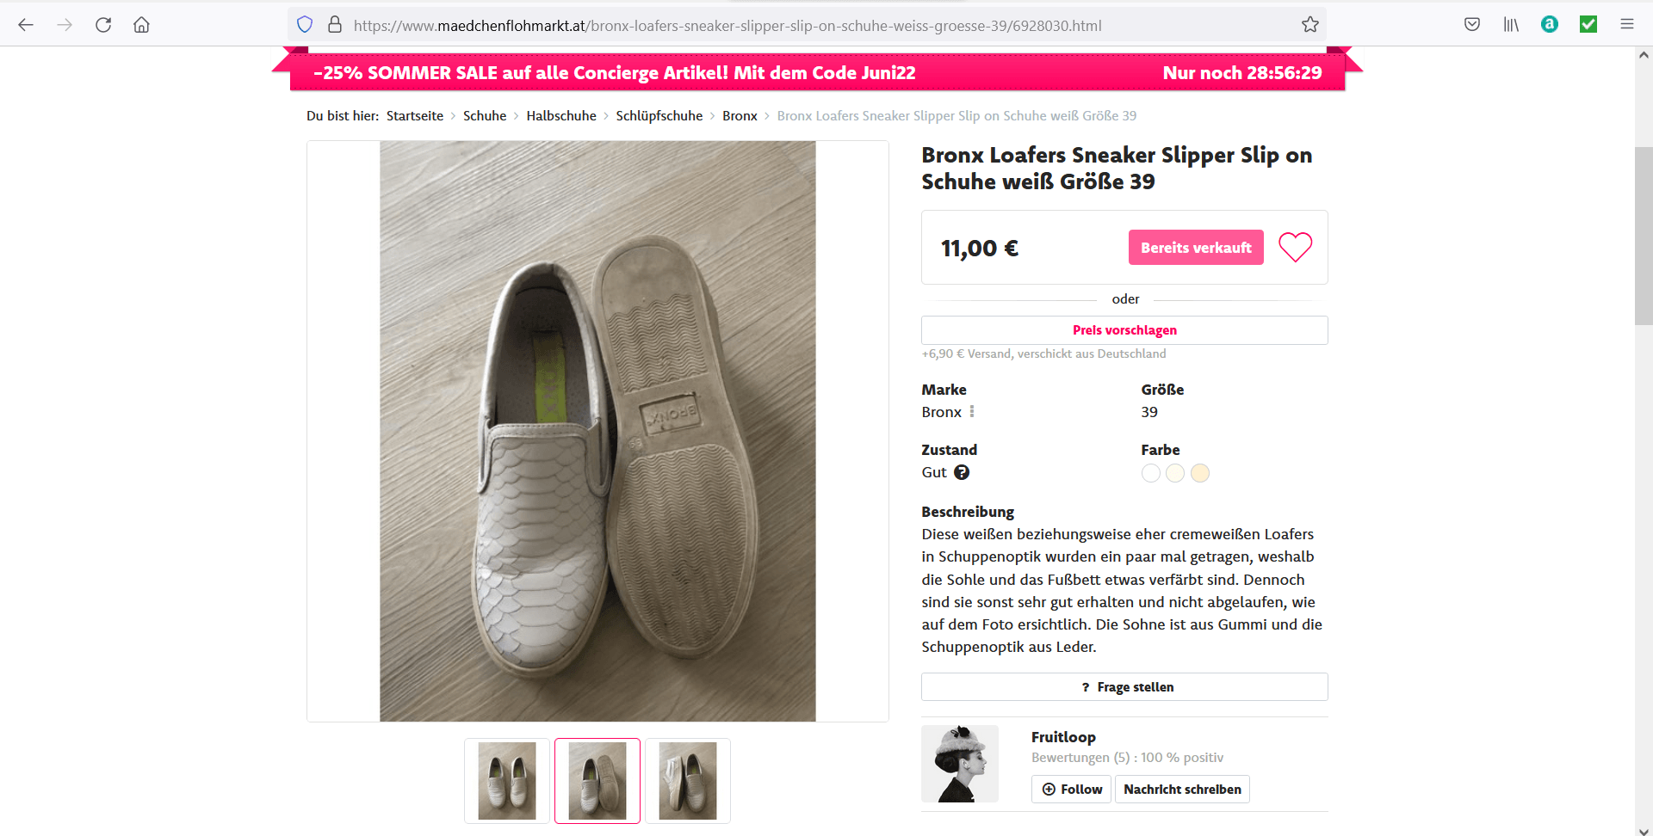Select the third beige color swatch
The image size is (1653, 836).
pos(1200,473)
